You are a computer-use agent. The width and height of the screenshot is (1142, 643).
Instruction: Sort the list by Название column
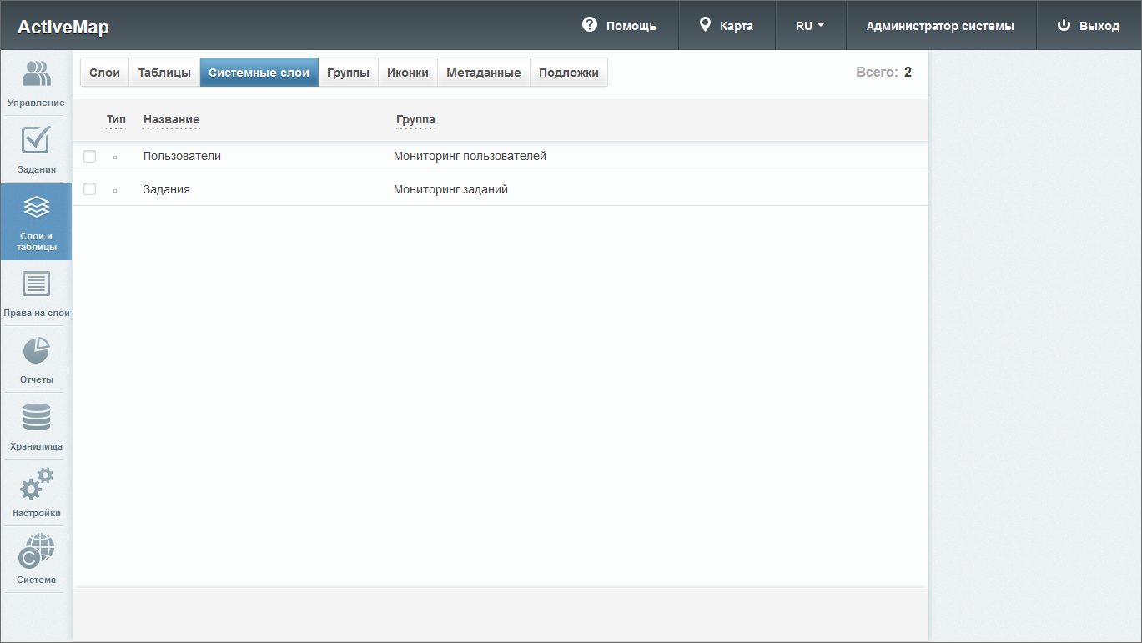pyautogui.click(x=171, y=119)
